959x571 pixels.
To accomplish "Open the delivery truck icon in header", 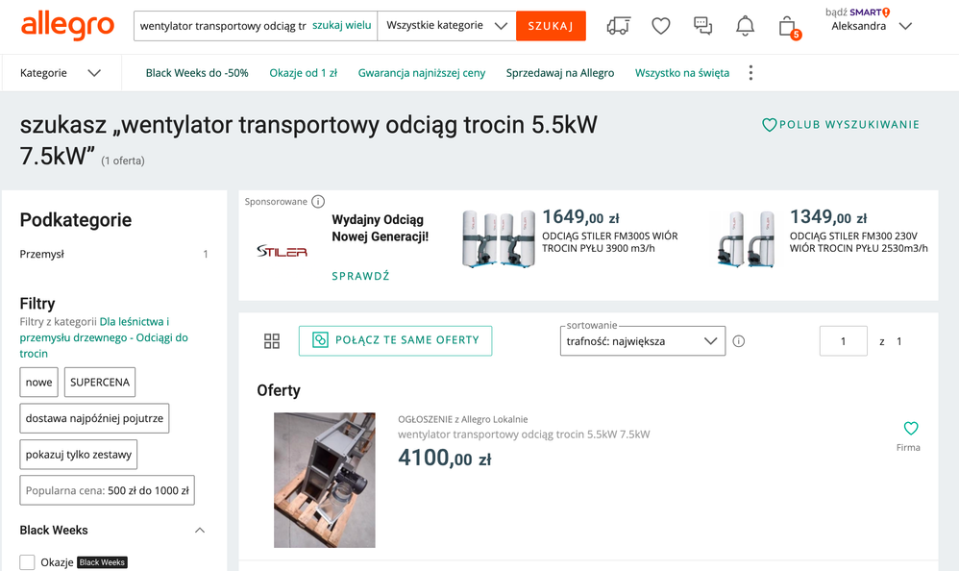I will point(618,26).
